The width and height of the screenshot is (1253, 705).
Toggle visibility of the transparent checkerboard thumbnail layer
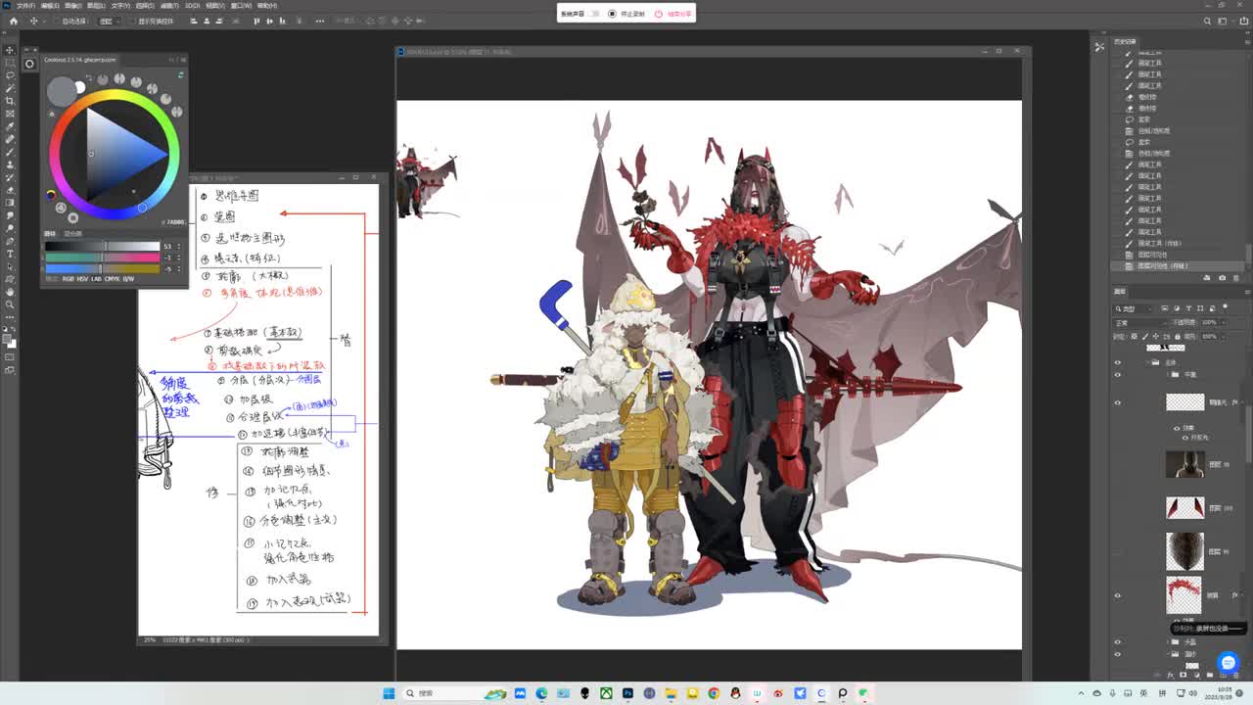point(1118,402)
